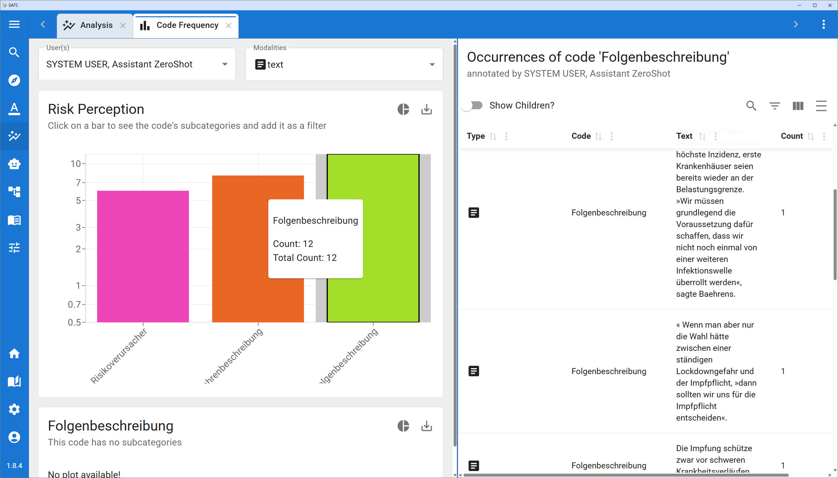Image resolution: width=838 pixels, height=478 pixels.
Task: Sort table by the Code column
Action: click(598, 136)
